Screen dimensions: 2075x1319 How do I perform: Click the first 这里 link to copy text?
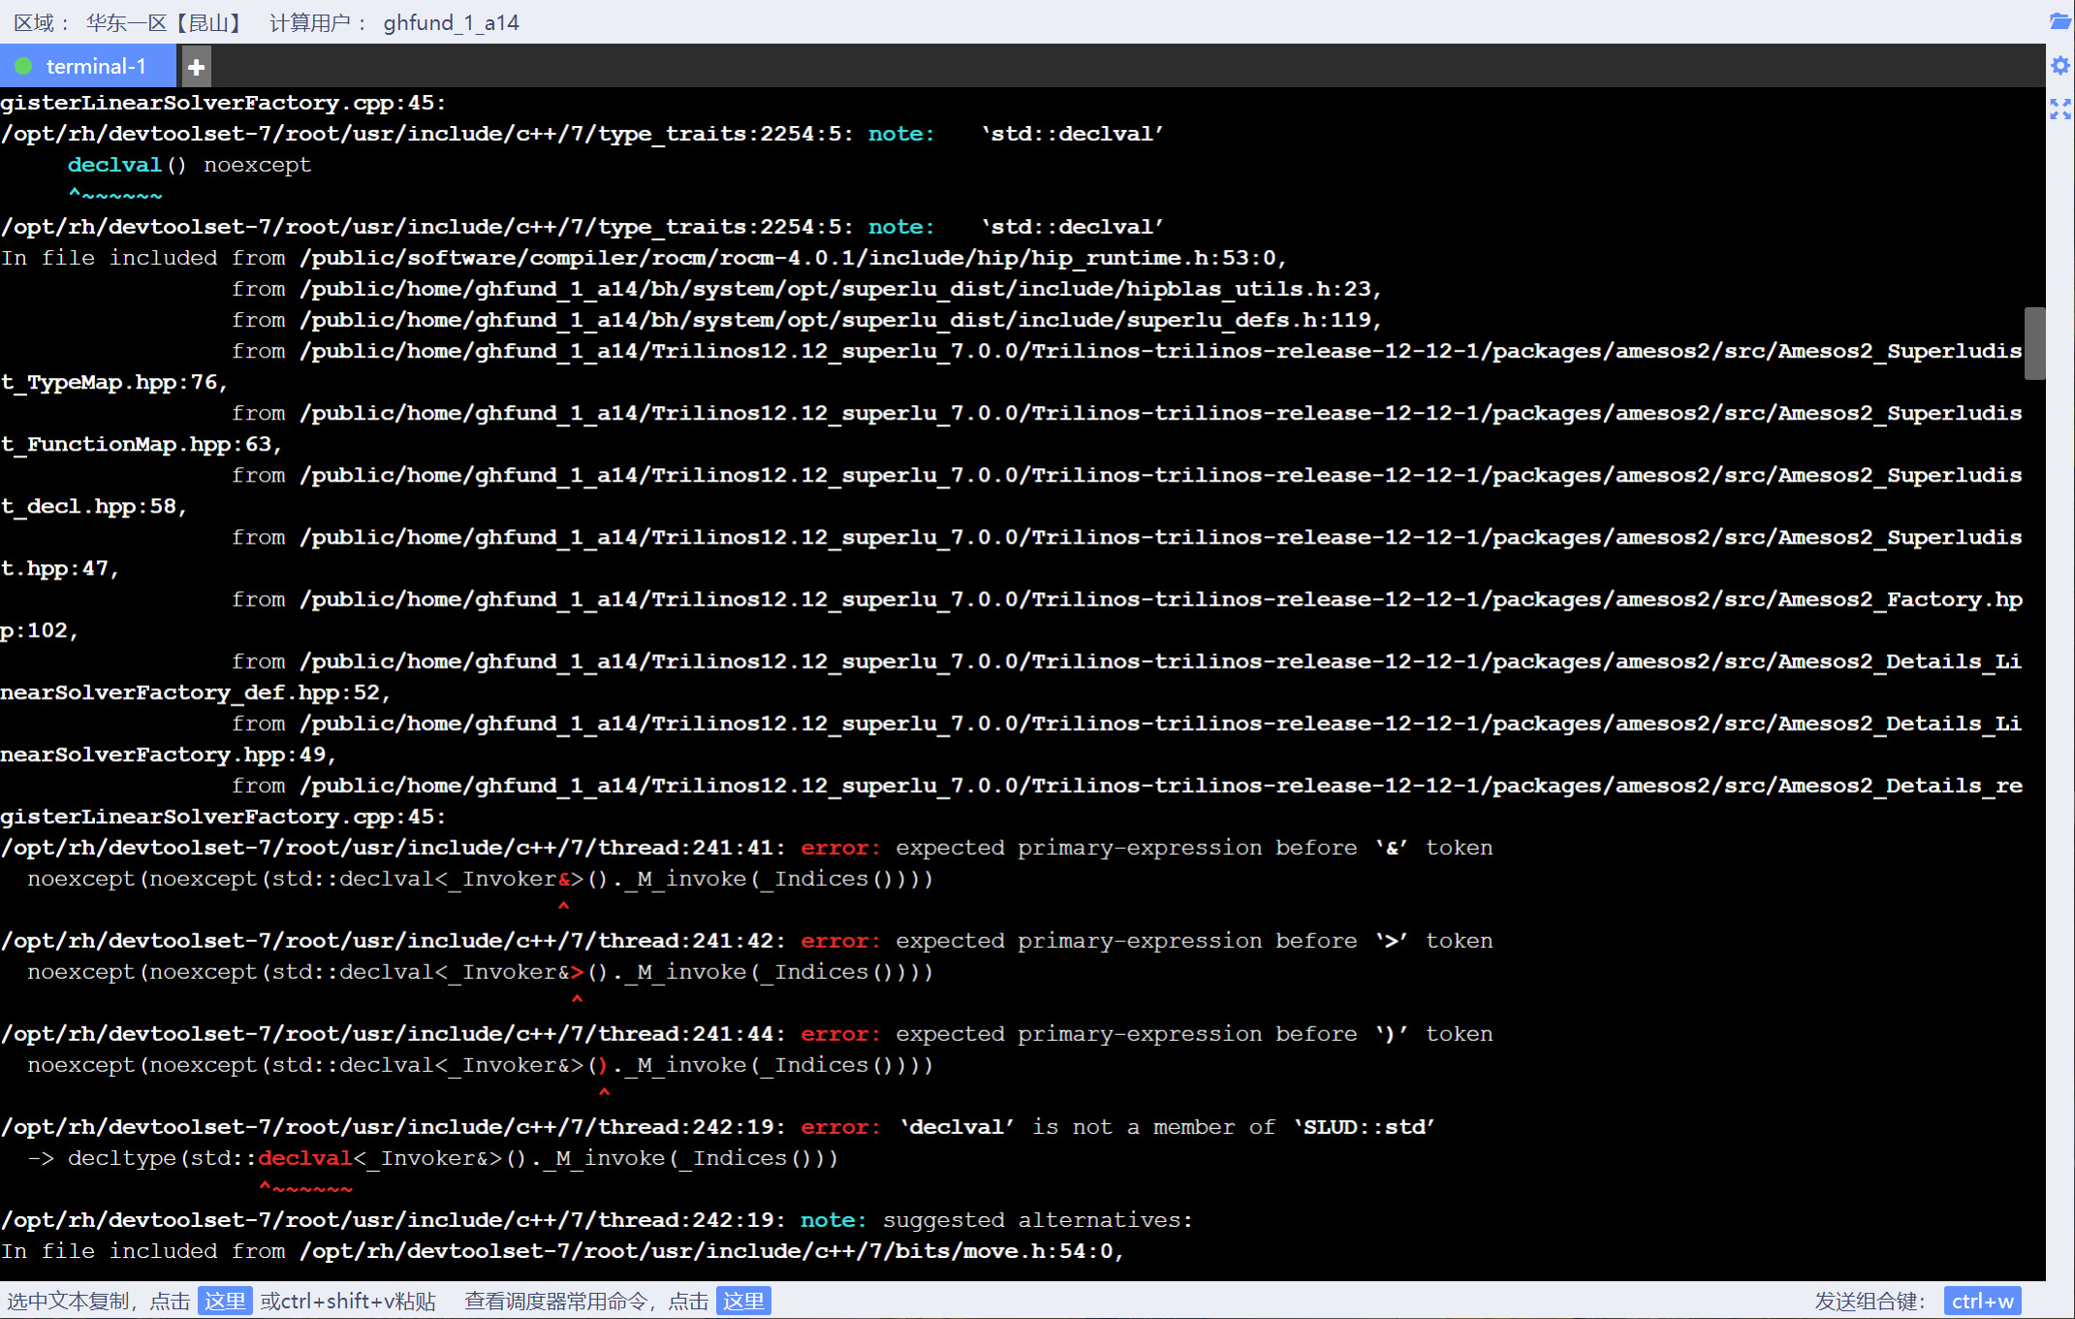click(225, 1301)
